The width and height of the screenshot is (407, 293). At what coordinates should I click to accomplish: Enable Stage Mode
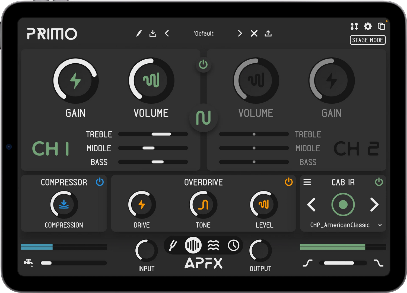click(x=368, y=40)
